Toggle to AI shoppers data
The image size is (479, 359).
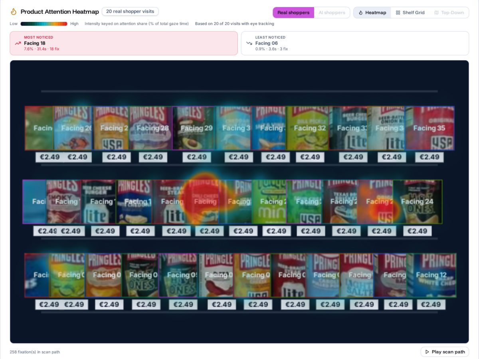tap(332, 13)
